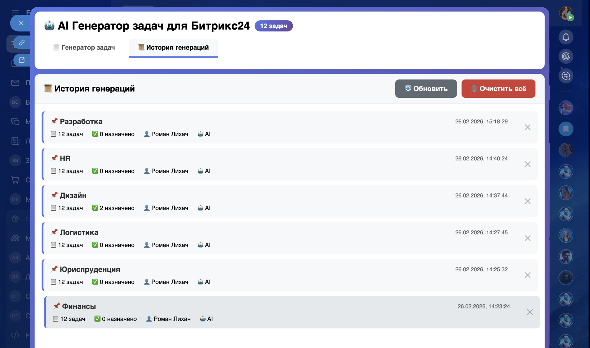This screenshot has width=590, height=348.
Task: Remove the Логистика history entry
Action: click(x=527, y=238)
